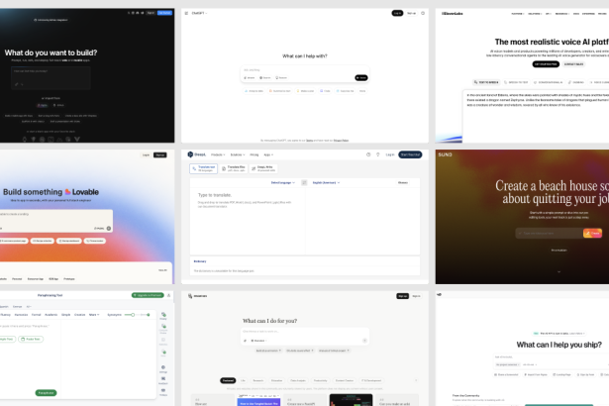This screenshot has width=609, height=406.
Task: Click the ElevenLabs logo
Action: click(453, 14)
